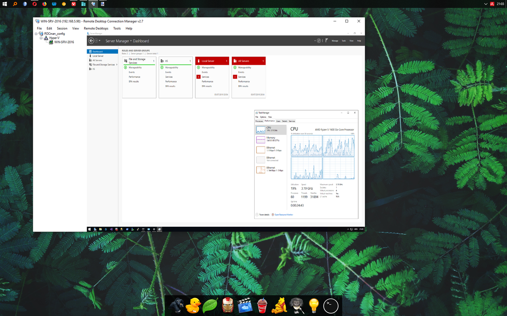
Task: Open Help menu in Server Manager
Action: tap(359, 41)
